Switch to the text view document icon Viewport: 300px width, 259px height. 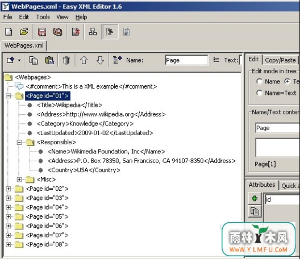pos(126,32)
